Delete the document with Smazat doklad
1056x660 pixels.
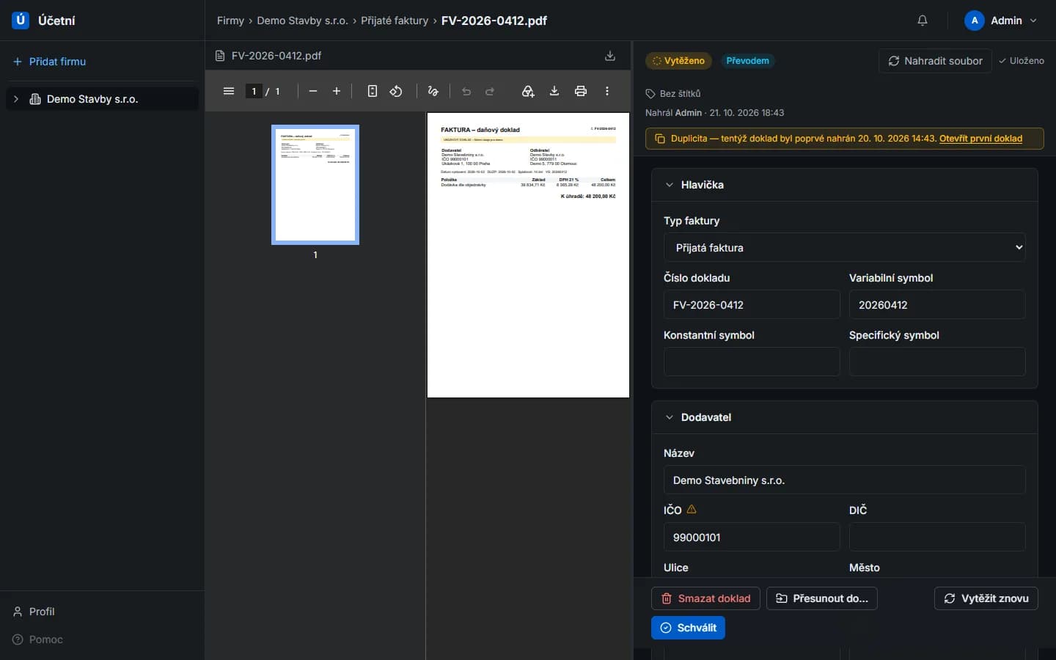(x=705, y=598)
